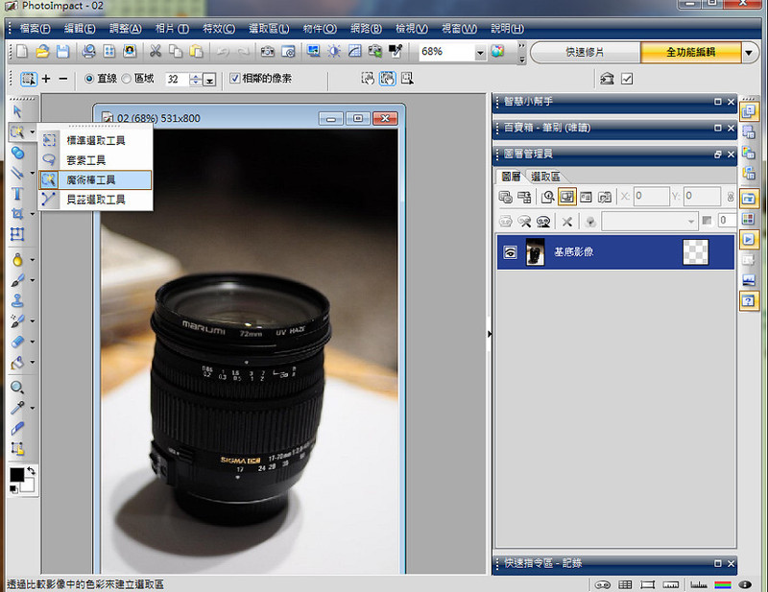Screen dimensions: 768x592
Task: Click the black foreground color swatch
Action: [x=16, y=475]
